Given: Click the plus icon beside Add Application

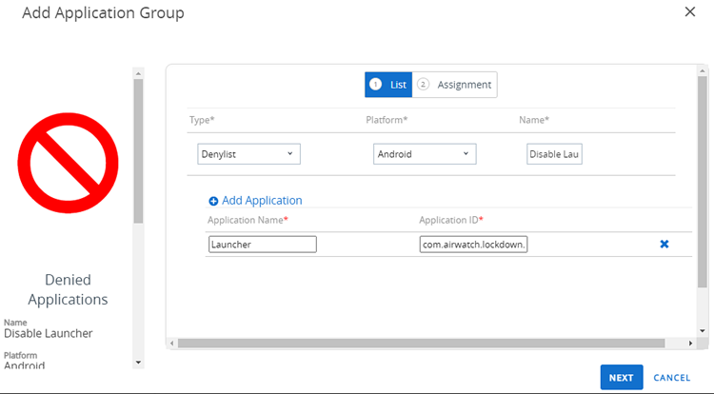Looking at the screenshot, I should point(213,201).
